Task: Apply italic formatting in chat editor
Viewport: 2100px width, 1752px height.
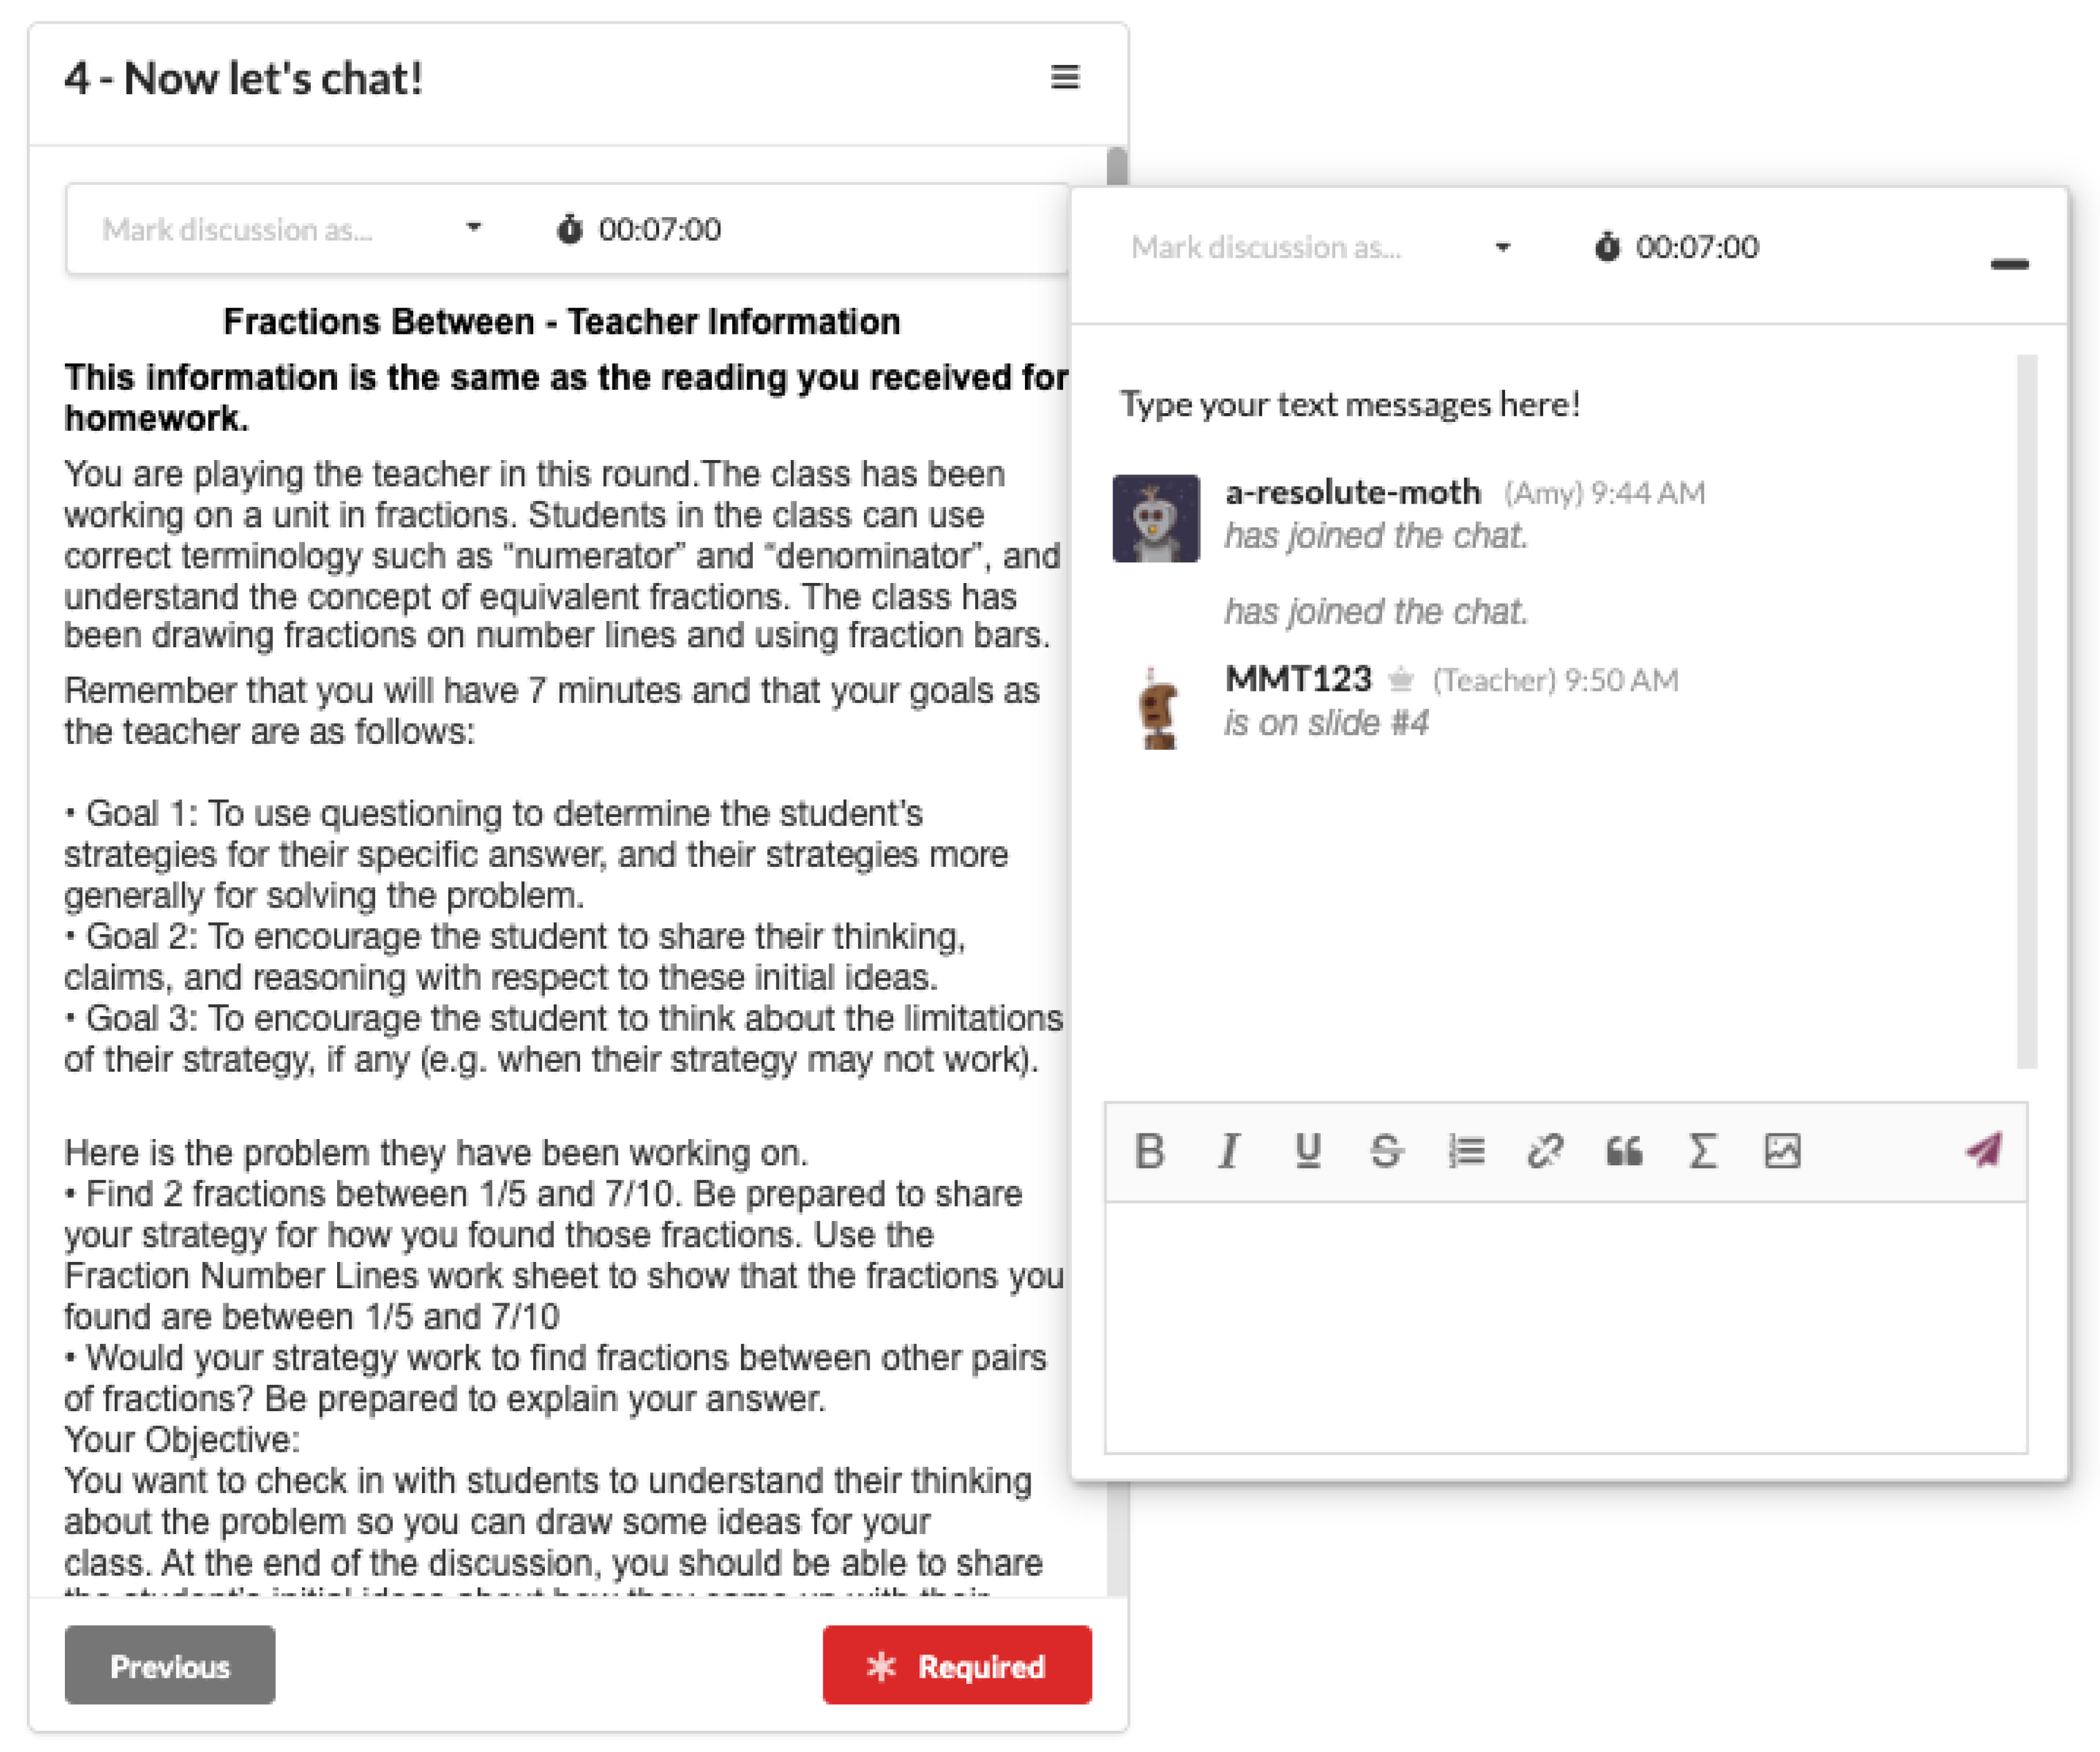Action: coord(1228,1151)
